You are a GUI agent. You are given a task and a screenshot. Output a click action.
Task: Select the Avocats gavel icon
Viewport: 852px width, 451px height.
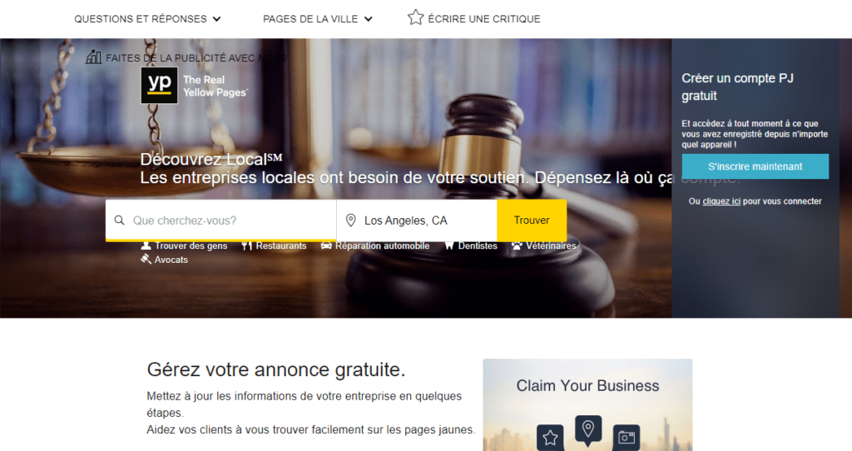point(146,259)
